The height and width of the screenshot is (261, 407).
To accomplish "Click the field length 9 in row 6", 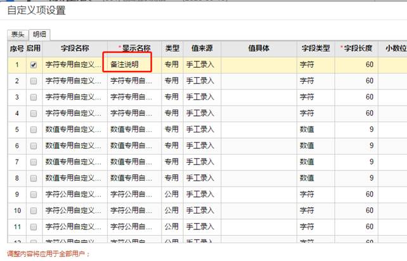I will click(x=356, y=146).
